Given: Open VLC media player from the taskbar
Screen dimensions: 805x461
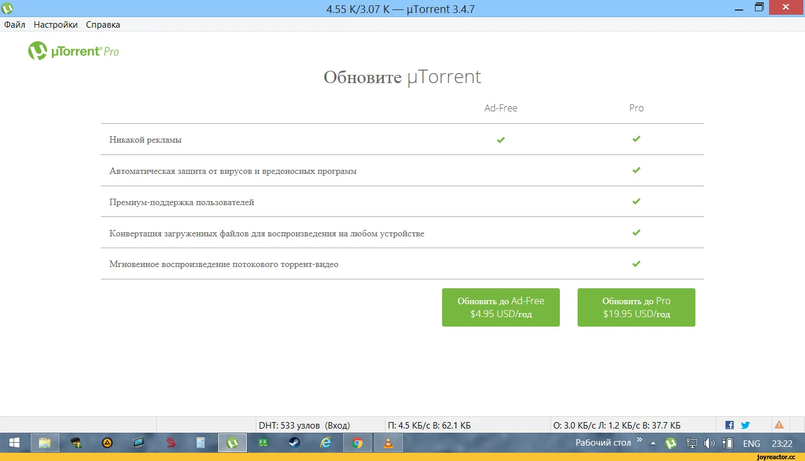Looking at the screenshot, I should [x=388, y=443].
